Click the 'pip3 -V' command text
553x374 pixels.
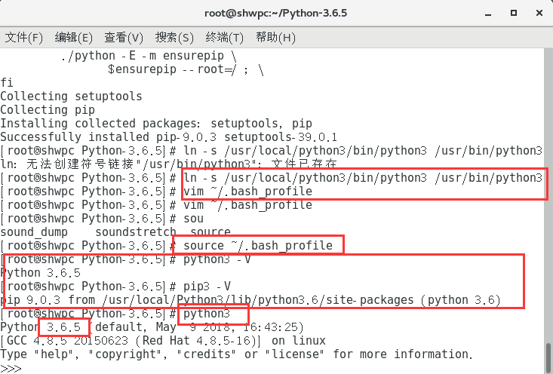pos(207,287)
